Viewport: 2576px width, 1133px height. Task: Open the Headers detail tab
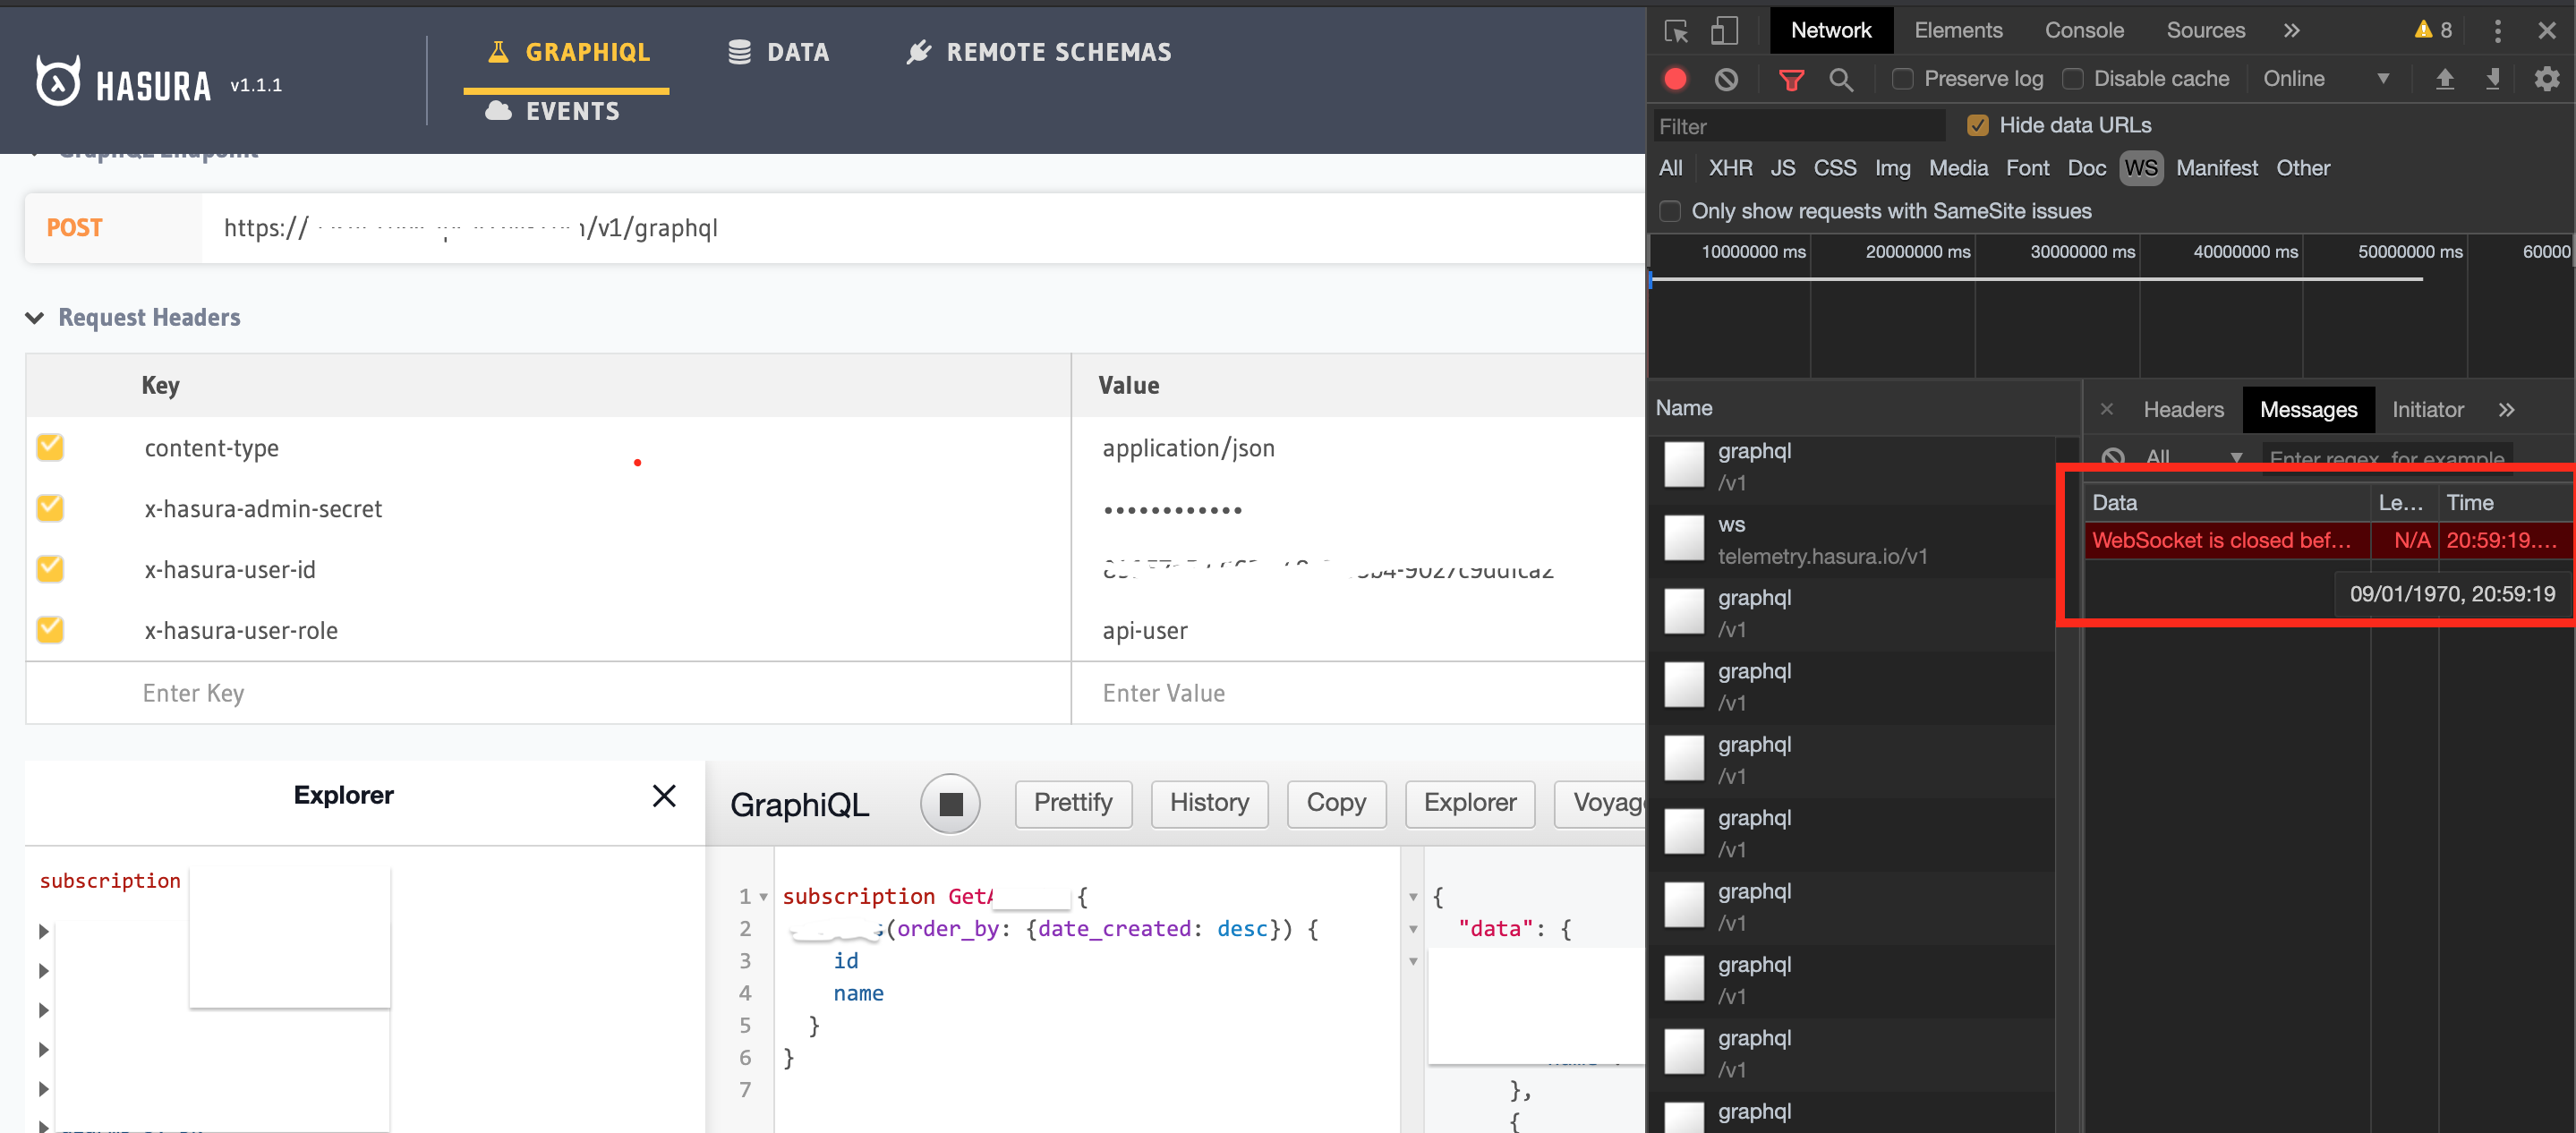tap(2183, 410)
